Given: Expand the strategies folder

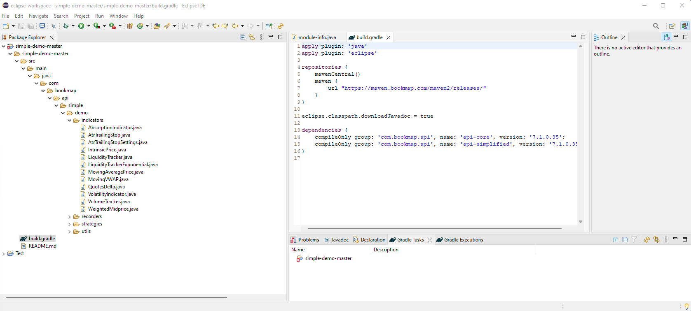Looking at the screenshot, I should 70,224.
